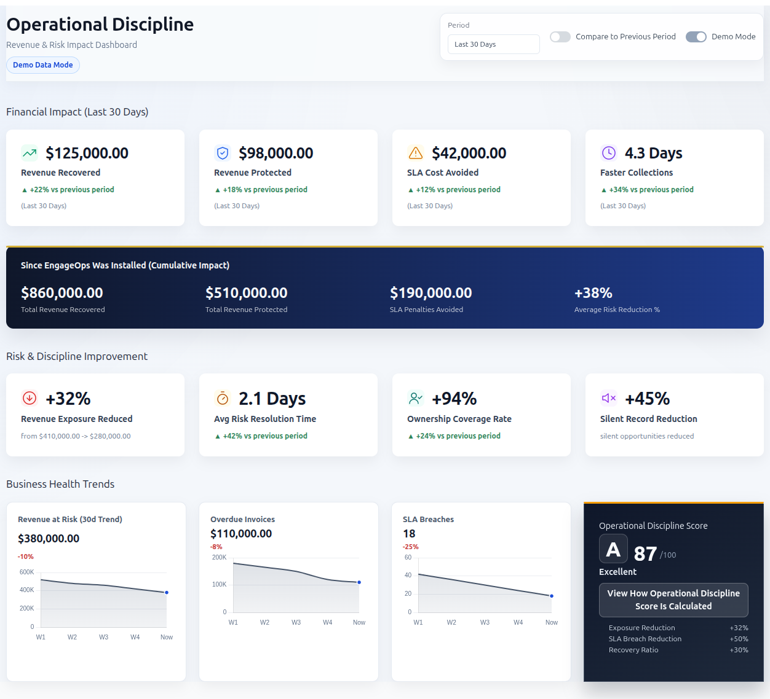The width and height of the screenshot is (770, 699).
Task: Click the Revenue at Risk (30d Trend) chart title
Action: pyautogui.click(x=70, y=520)
